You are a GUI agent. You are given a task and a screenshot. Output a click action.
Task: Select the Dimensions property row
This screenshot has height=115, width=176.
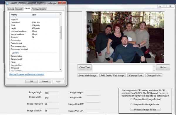pyautogui.click(x=34, y=23)
